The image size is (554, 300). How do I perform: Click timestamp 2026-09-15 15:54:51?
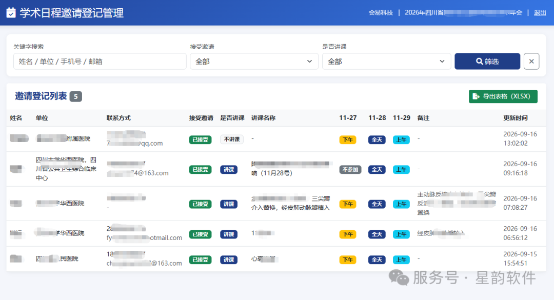[x=520, y=258]
